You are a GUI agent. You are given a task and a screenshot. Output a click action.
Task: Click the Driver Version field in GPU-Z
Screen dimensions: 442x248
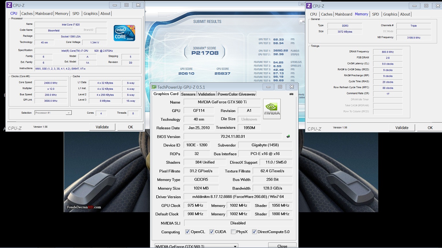[238, 197]
